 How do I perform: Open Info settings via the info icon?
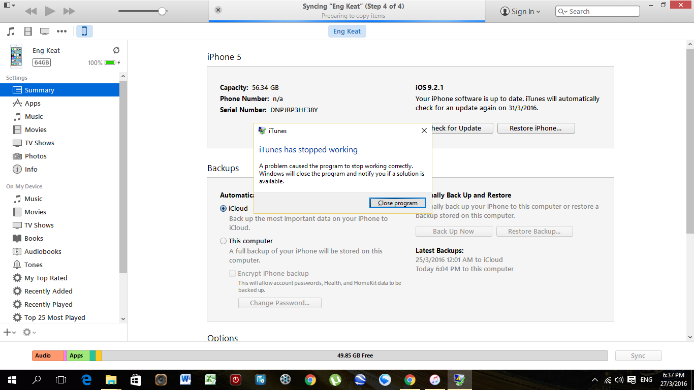click(x=17, y=169)
